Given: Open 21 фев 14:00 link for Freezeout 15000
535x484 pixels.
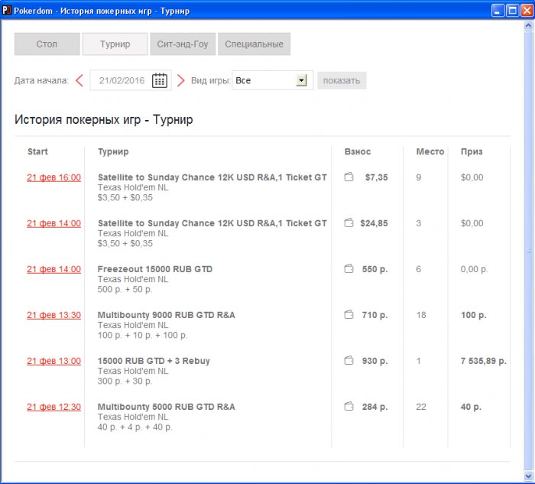Looking at the screenshot, I should coord(54,269).
